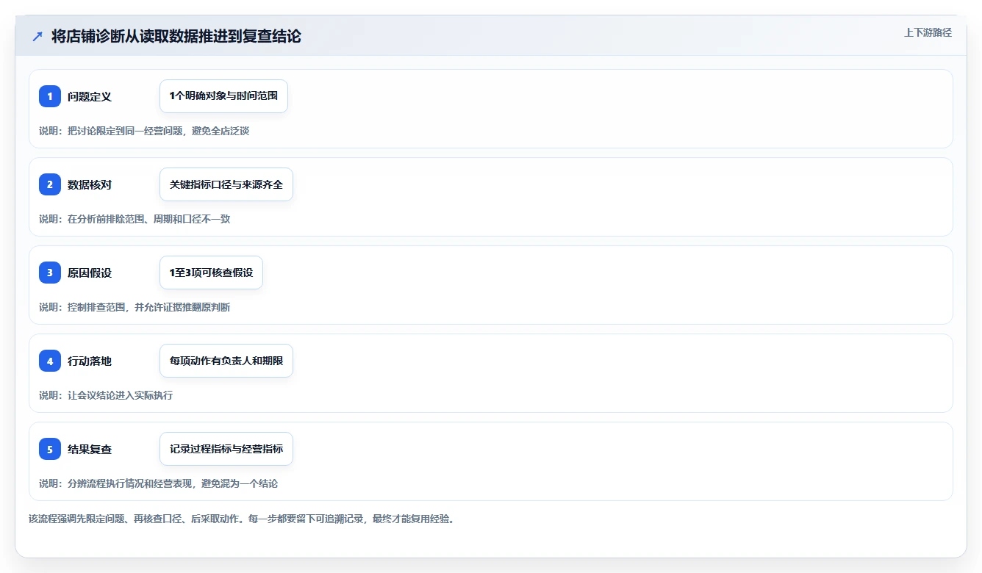Select the step 1 number badge

pyautogui.click(x=50, y=96)
